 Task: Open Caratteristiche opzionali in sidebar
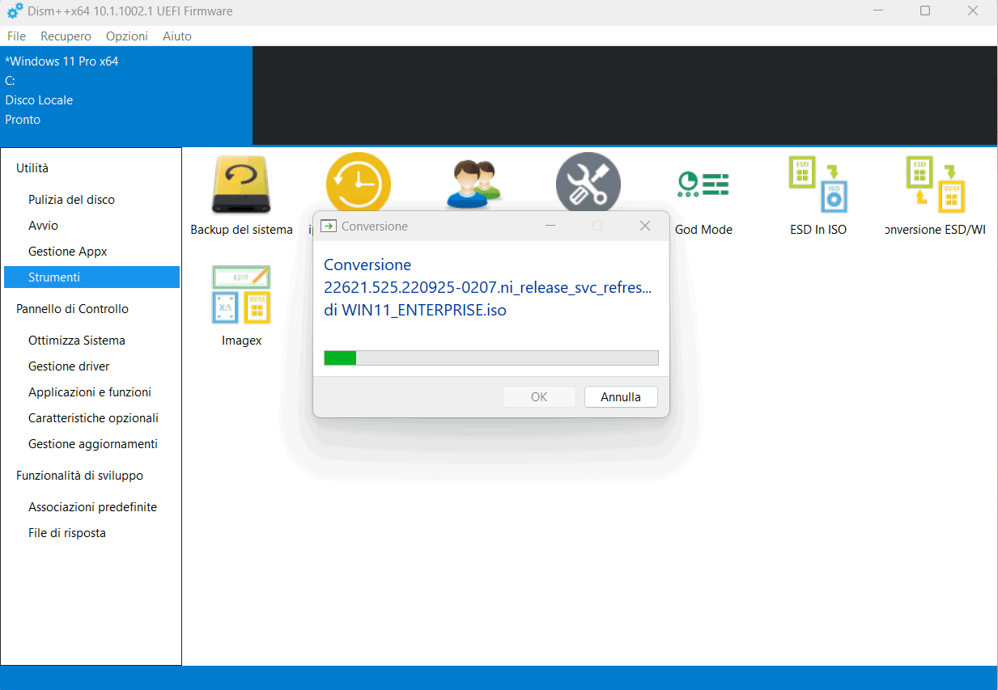[91, 418]
